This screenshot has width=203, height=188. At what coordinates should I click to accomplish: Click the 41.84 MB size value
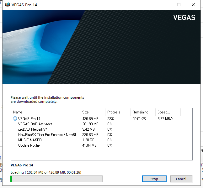pyautogui.click(x=89, y=145)
